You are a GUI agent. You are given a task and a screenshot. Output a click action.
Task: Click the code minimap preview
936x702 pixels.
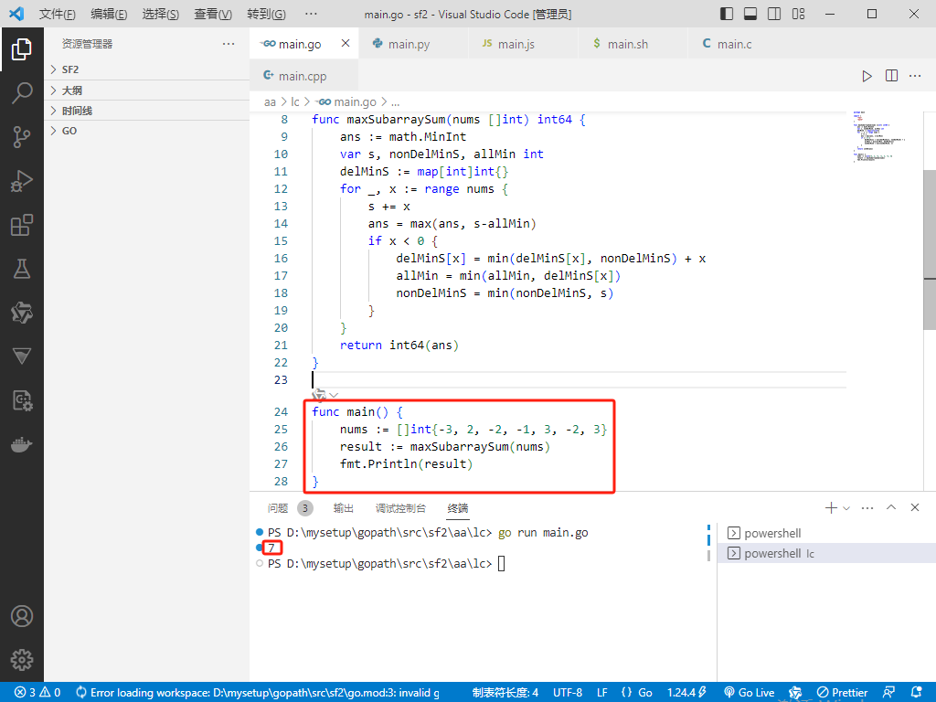tap(879, 137)
